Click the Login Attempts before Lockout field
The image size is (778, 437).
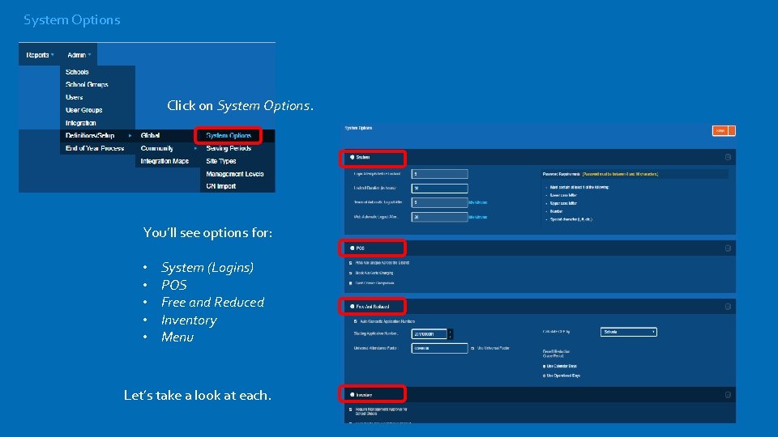coord(439,174)
